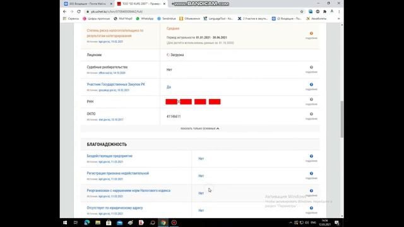This screenshot has height=227, width=404.
Task: Open the Bandicam recorder taskbar icon
Action: pos(174,223)
